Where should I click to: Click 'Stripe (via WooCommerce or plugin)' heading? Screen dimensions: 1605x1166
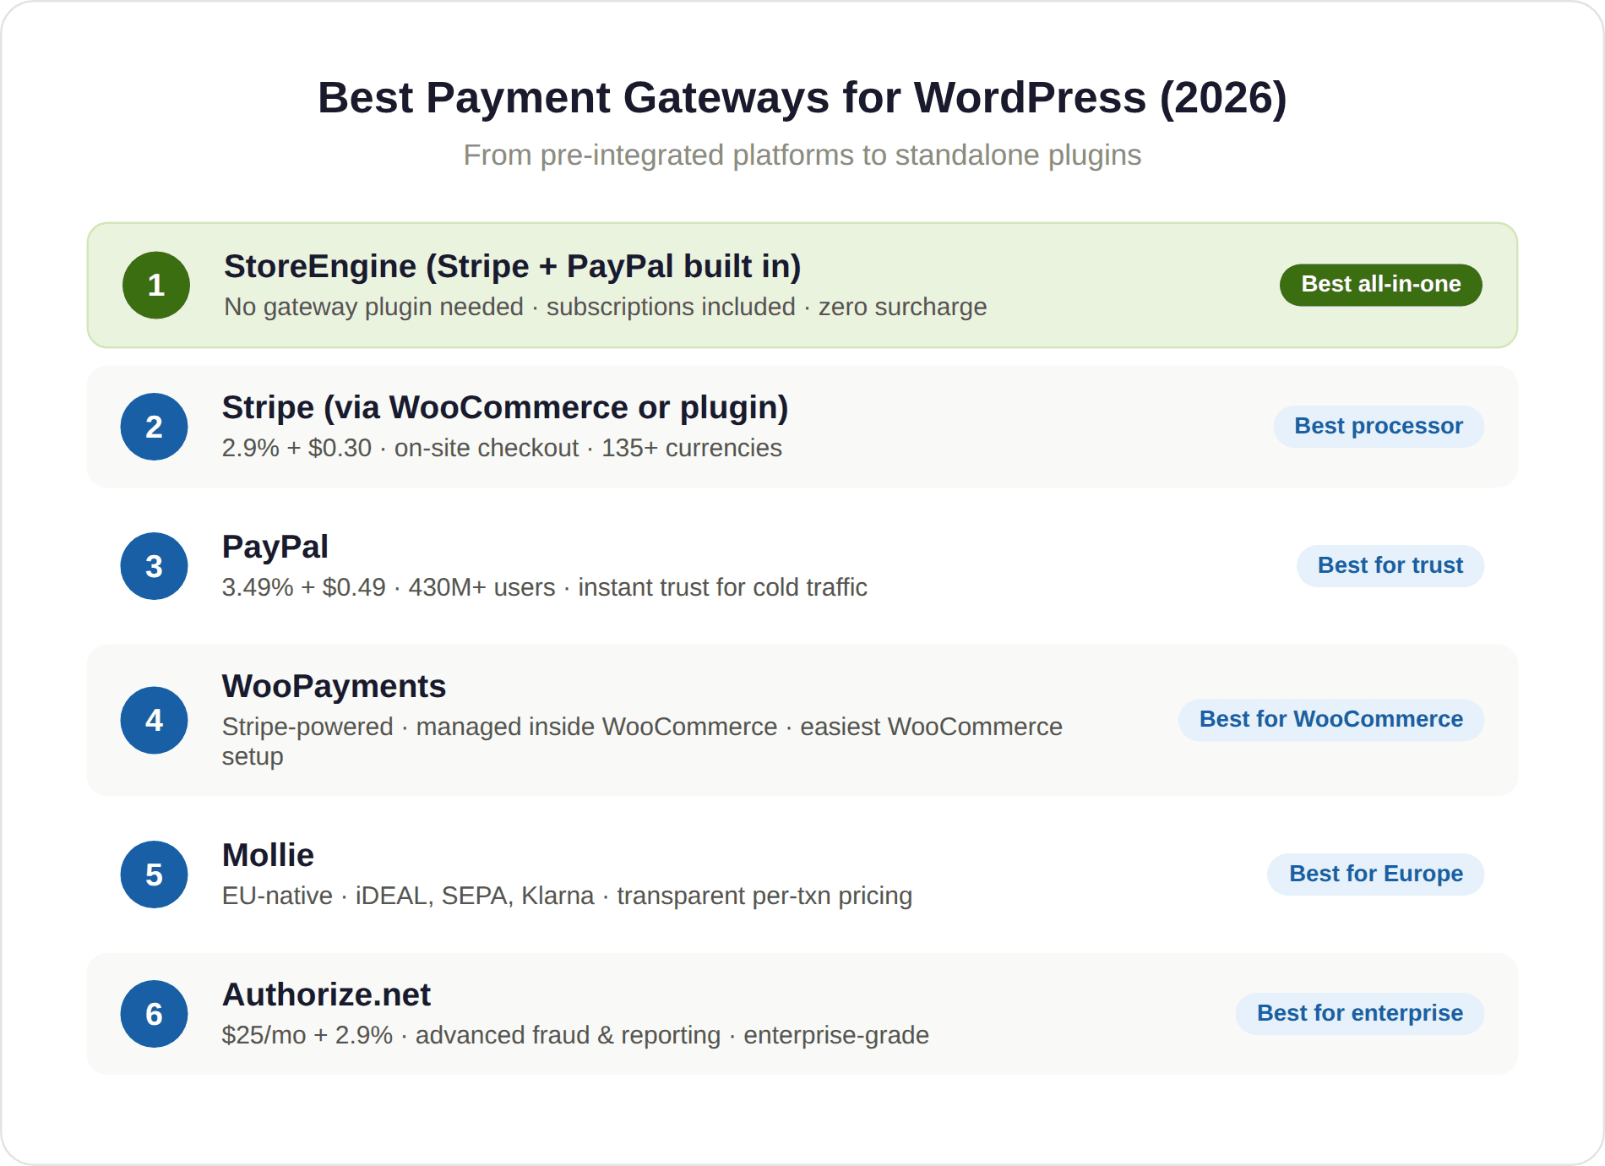click(505, 407)
